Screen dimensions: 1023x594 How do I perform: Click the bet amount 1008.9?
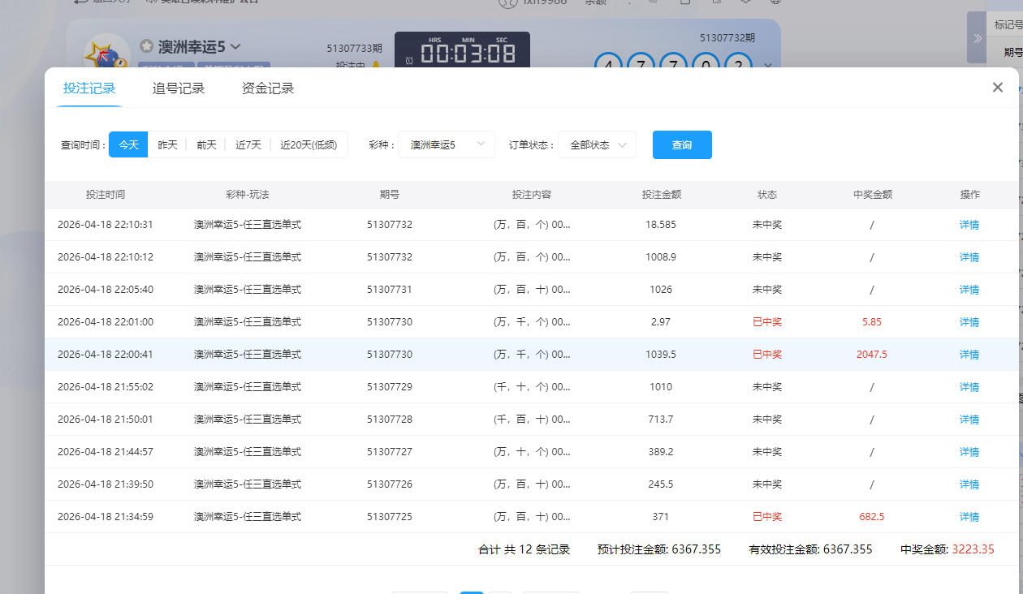pyautogui.click(x=661, y=257)
